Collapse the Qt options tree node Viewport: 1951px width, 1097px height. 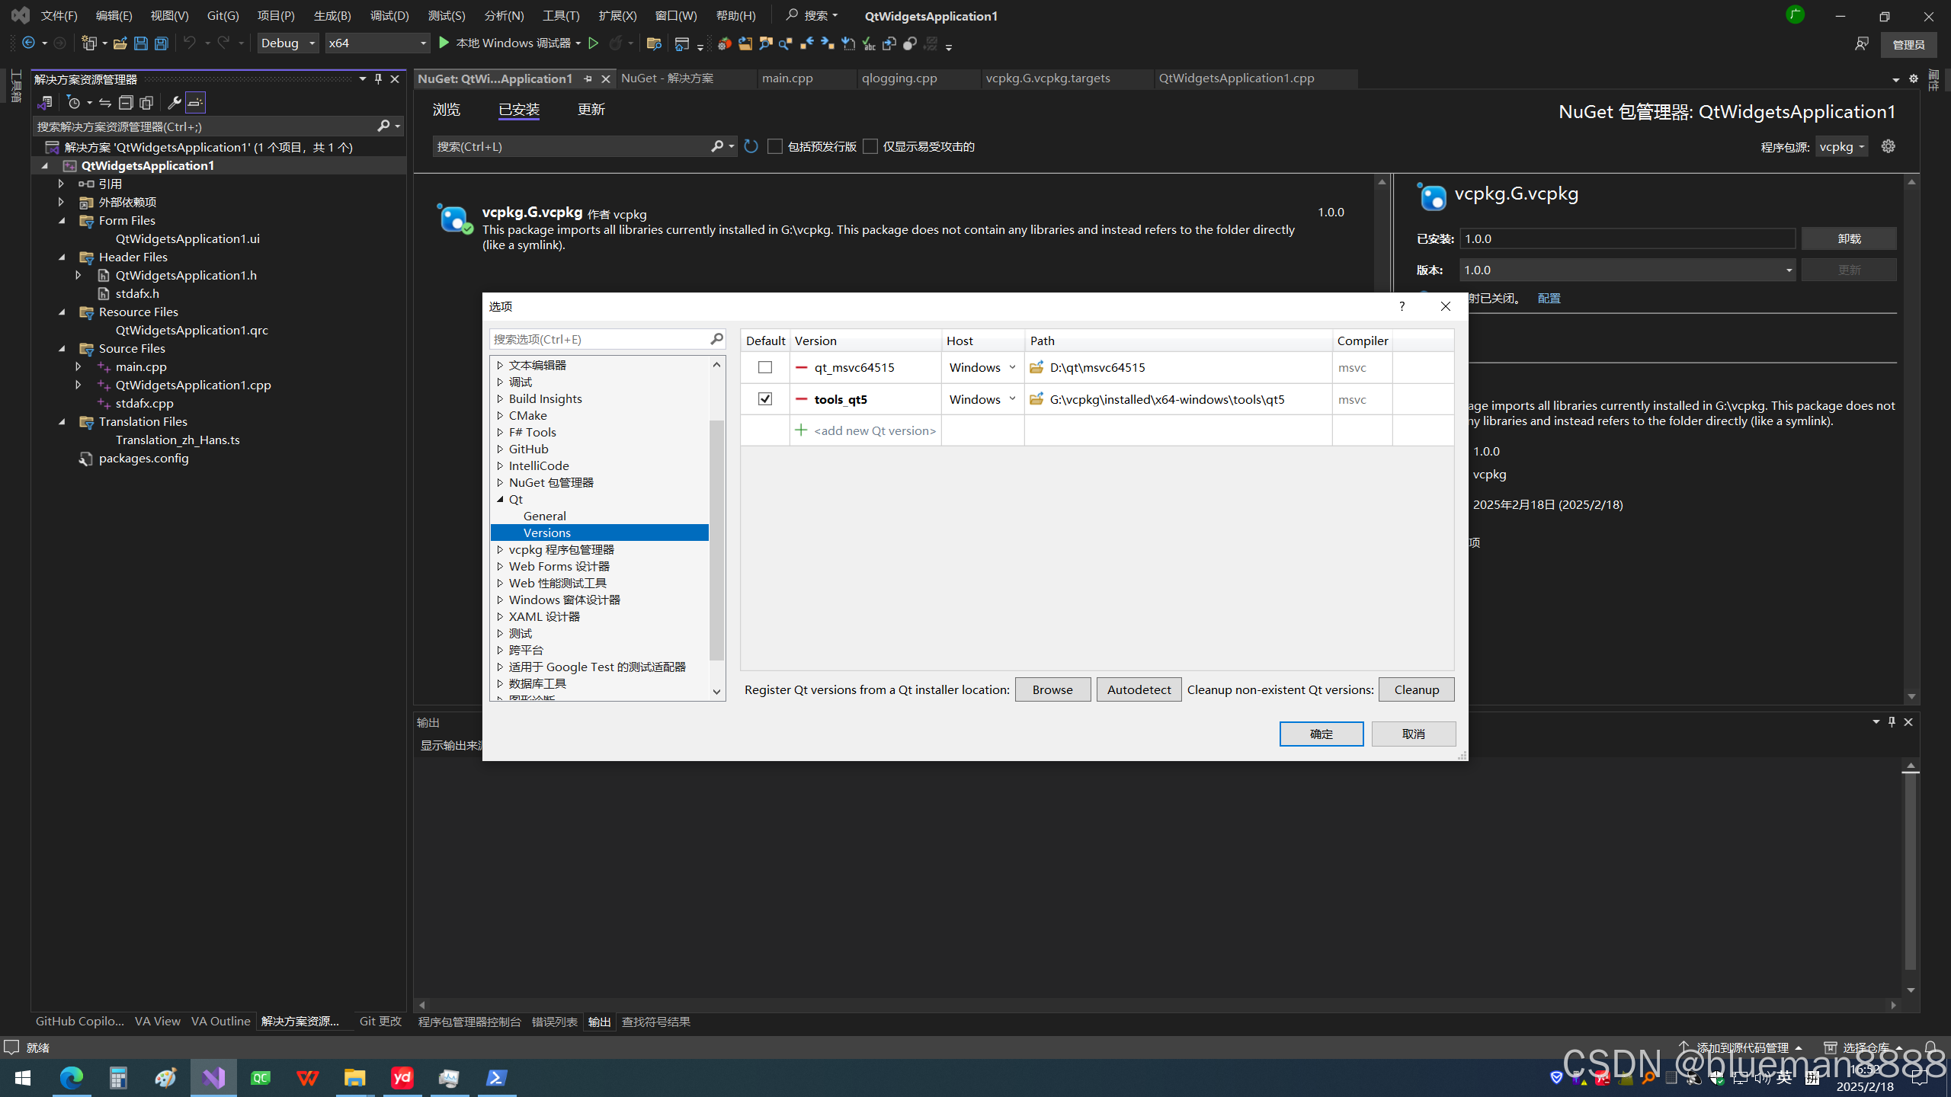[x=500, y=499]
